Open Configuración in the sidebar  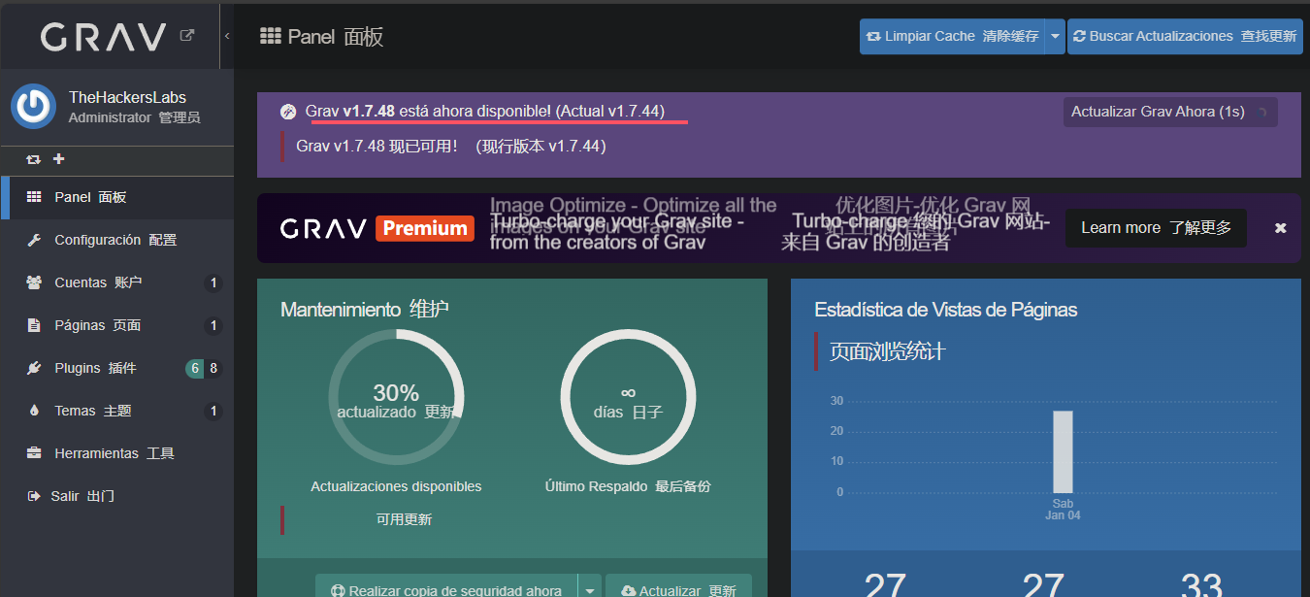[115, 240]
